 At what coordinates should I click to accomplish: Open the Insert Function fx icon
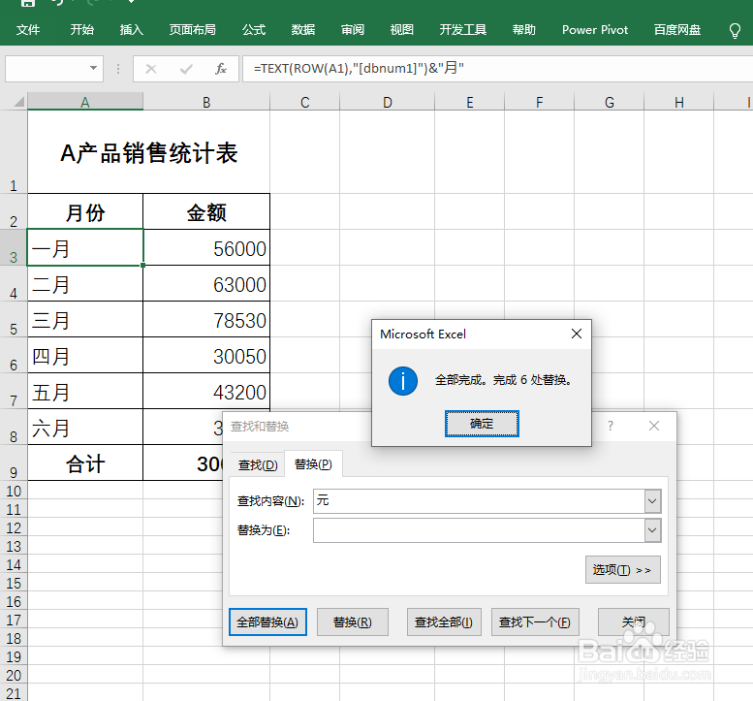tap(220, 69)
